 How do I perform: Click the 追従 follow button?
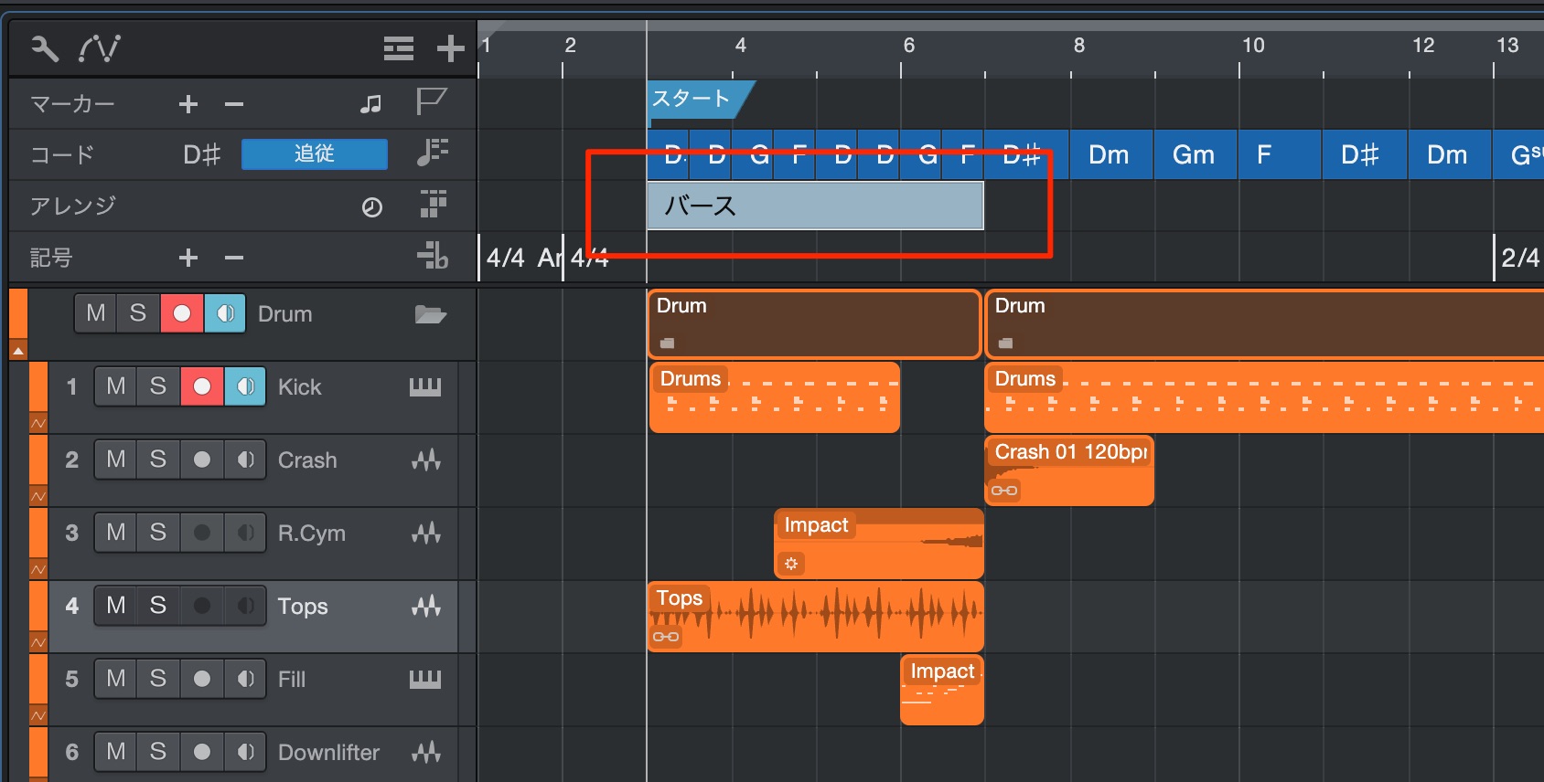coord(314,154)
